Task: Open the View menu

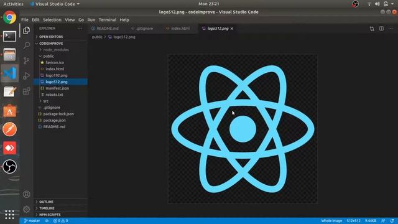Action: (x=70, y=20)
